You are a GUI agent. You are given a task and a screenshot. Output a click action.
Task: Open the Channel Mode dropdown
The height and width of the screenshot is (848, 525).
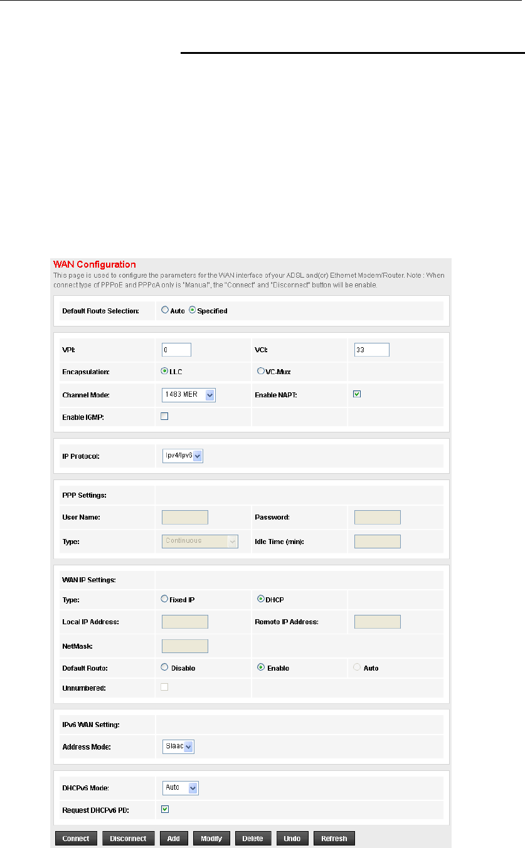tap(189, 395)
